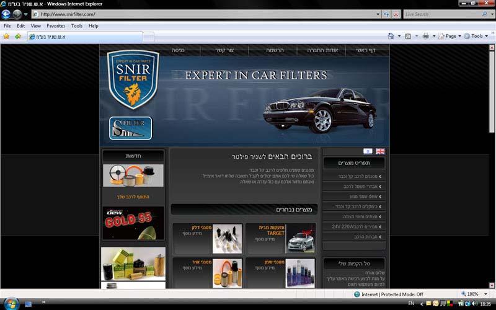Open the הרשמה registration nav link
496x310 pixels.
[275, 50]
